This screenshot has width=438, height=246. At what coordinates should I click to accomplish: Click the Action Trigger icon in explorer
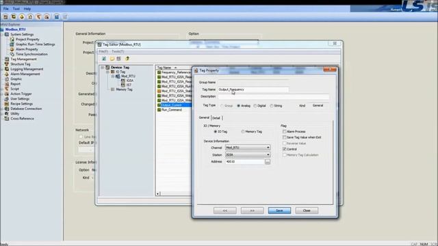click(7, 94)
